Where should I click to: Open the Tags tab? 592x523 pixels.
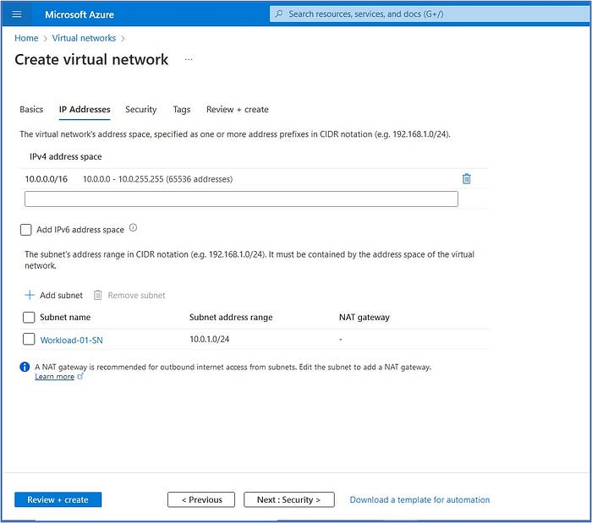pos(182,109)
